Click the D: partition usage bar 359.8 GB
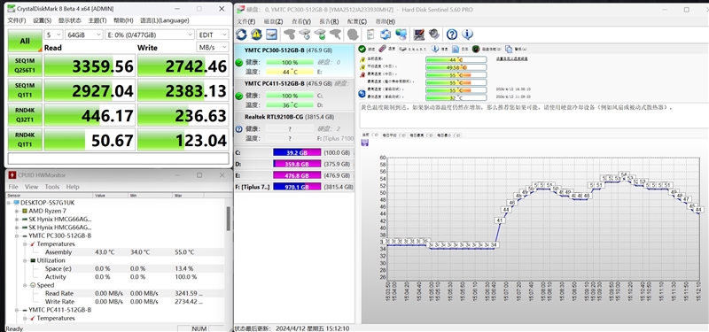Viewport: 709px width, 332px height. pos(297,164)
